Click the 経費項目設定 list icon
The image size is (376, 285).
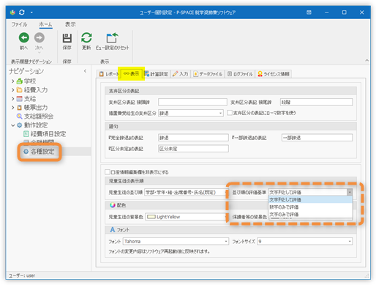click(26, 134)
